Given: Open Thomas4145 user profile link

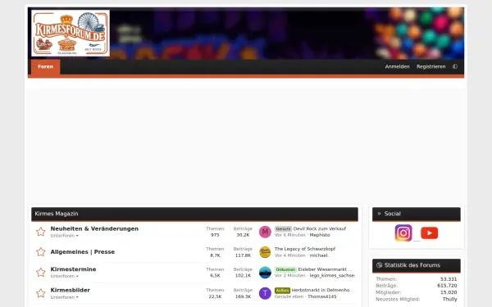Looking at the screenshot, I should click(322, 296).
